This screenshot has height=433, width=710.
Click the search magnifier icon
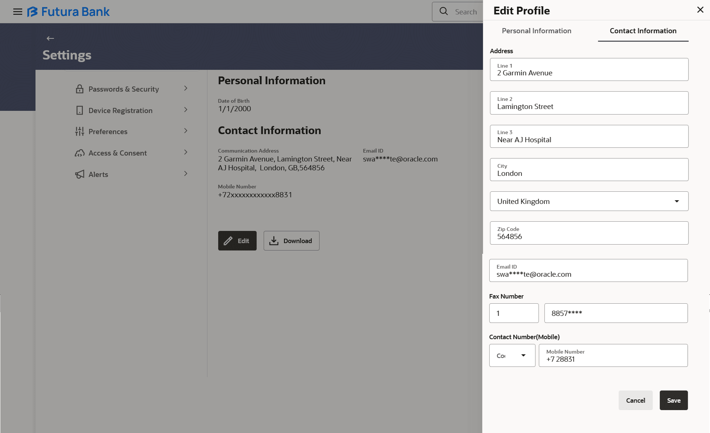(443, 11)
